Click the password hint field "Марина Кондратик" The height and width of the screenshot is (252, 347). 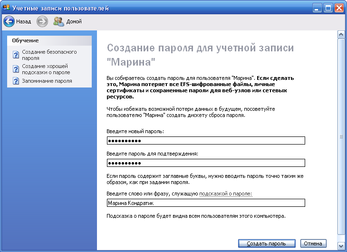point(206,203)
